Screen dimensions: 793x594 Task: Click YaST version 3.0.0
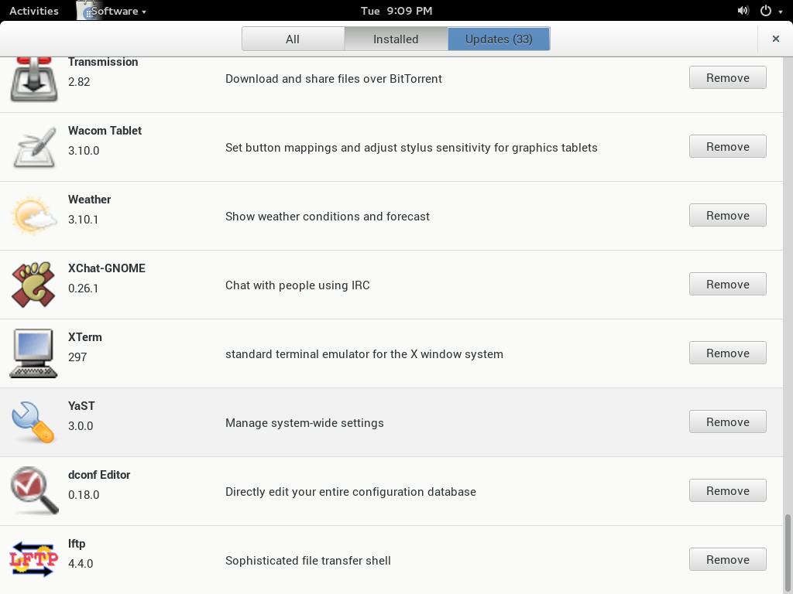(81, 426)
